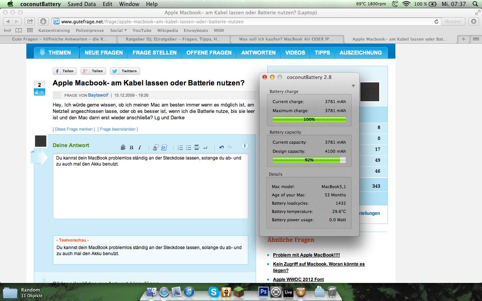482x301 pixels.
Task: Open the YouTube bookmark
Action: pyautogui.click(x=142, y=30)
